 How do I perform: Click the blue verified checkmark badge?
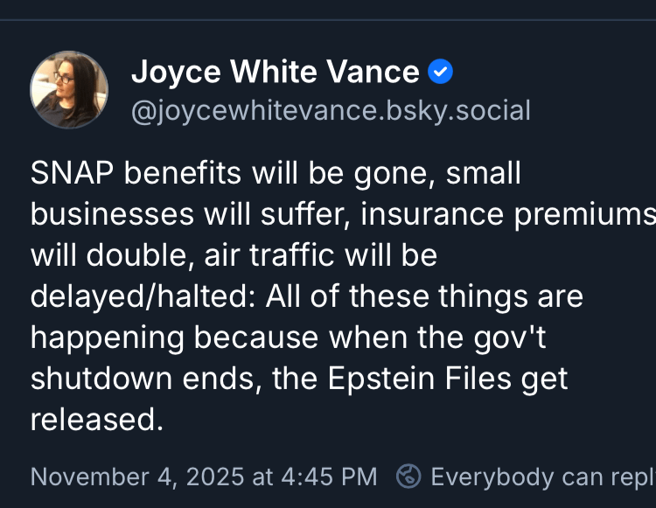pos(440,73)
